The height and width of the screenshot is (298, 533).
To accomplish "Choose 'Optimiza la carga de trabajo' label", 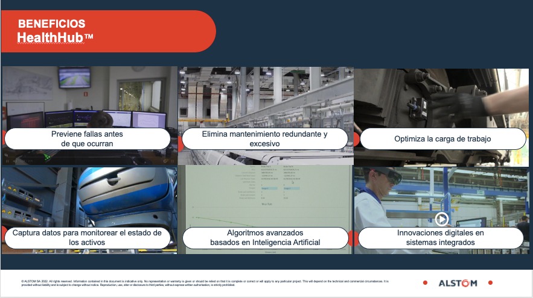I will 442,139.
